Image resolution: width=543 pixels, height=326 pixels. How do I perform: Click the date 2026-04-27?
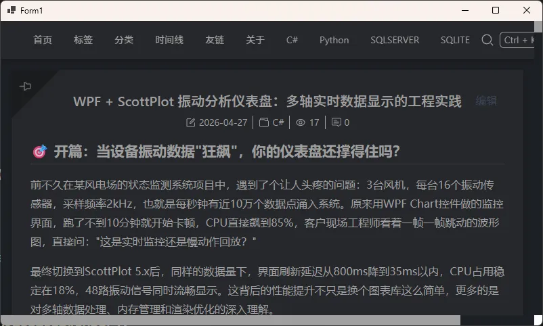pos(223,122)
